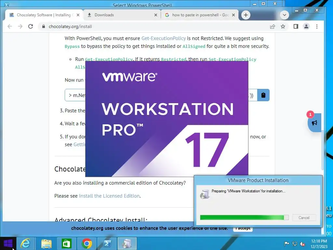Open the announcements megaphone widget
This screenshot has width=333, height=250.
coord(314,123)
